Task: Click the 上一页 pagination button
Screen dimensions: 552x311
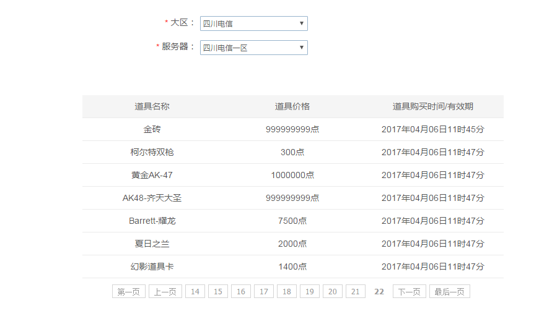Action: coord(165,291)
